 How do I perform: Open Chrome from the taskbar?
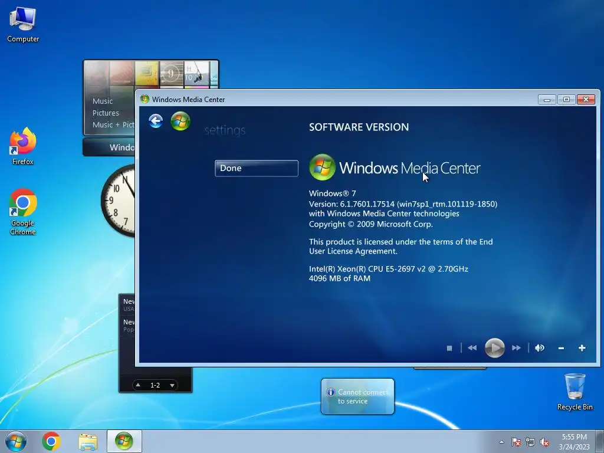pos(51,441)
